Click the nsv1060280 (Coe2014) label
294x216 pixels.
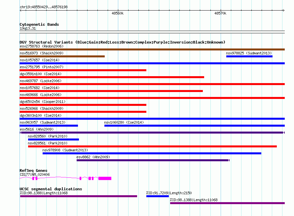click(x=124, y=122)
